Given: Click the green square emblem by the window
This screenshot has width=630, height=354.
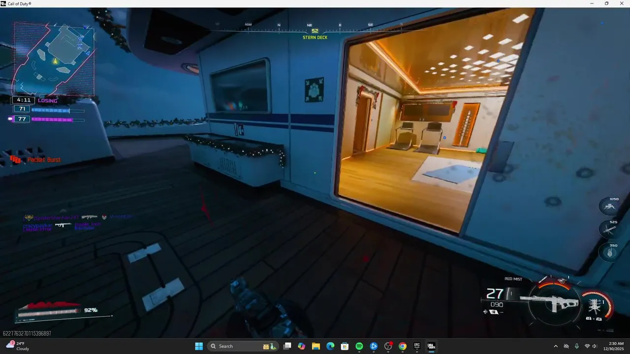Looking at the screenshot, I should tap(314, 89).
